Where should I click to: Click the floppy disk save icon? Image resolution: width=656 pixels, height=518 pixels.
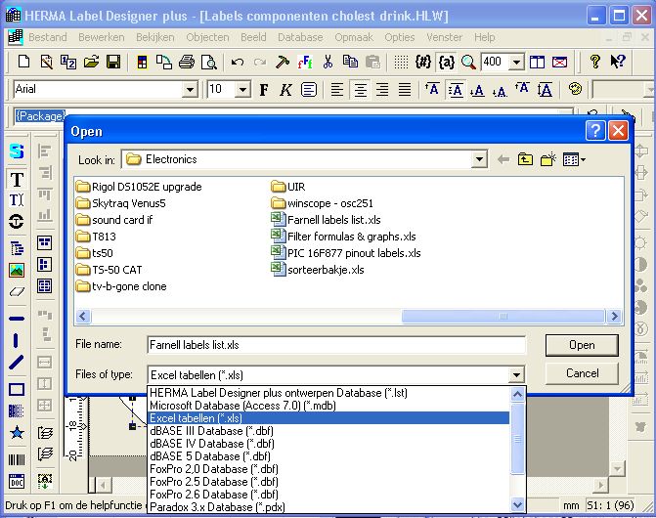click(113, 62)
